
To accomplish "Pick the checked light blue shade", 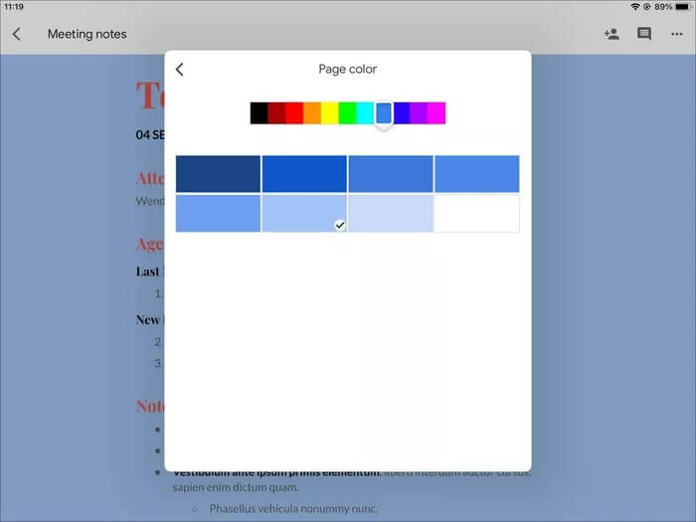I will pyautogui.click(x=304, y=213).
